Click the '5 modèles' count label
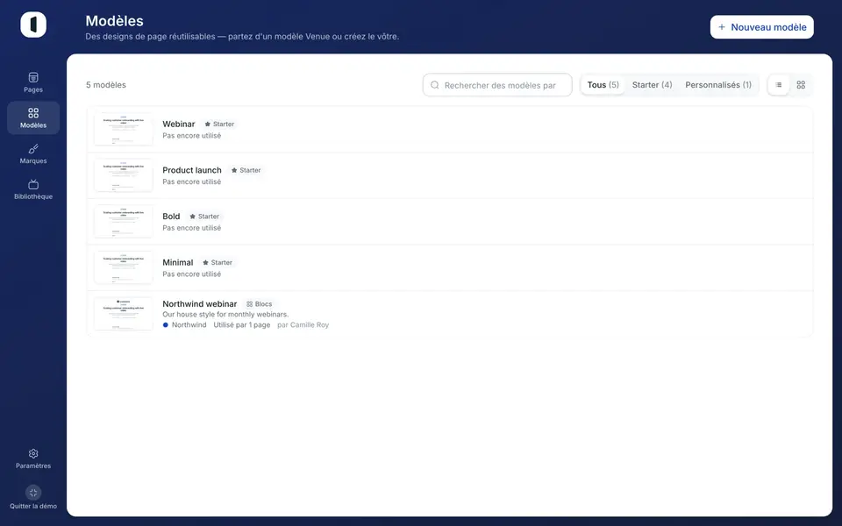This screenshot has height=526, width=842. pos(106,85)
